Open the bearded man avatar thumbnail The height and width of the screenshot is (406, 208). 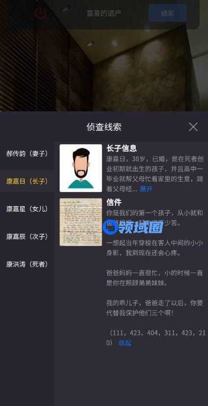click(81, 168)
